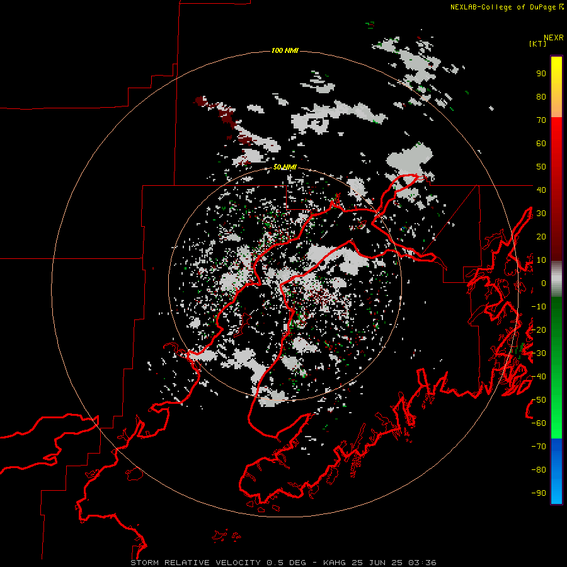Click the -80 value on the velocity scale
This screenshot has width=567, height=567.
539,470
